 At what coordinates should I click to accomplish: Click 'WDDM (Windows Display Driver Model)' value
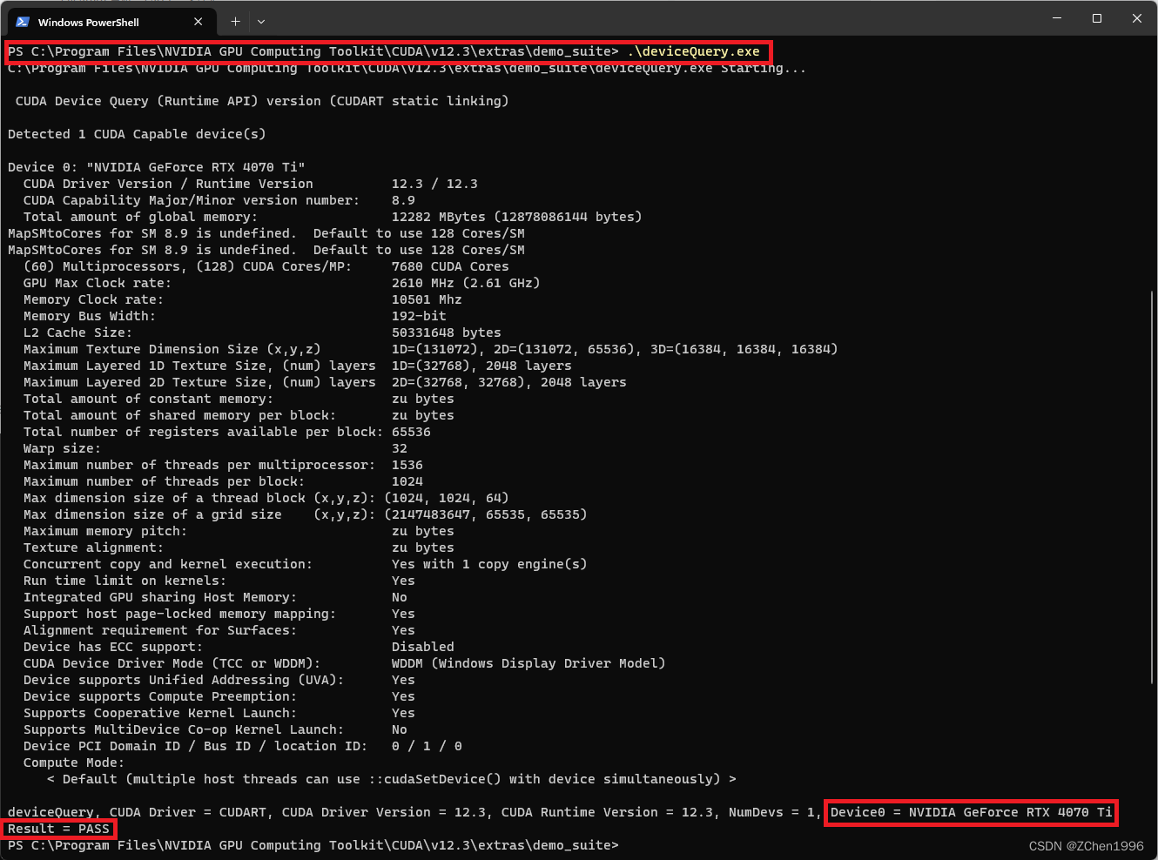[x=529, y=663]
